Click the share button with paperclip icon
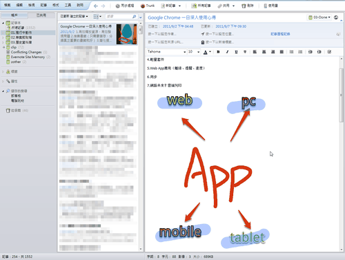The width and height of the screenshot is (345, 260). point(224,6)
